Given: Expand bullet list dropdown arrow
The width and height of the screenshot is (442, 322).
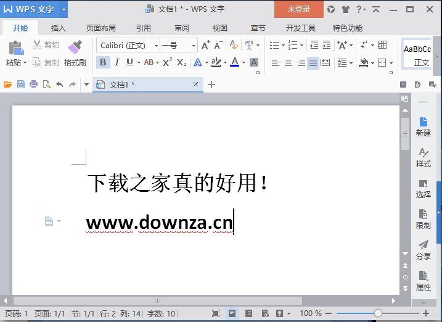Looking at the screenshot, I should (x=283, y=45).
